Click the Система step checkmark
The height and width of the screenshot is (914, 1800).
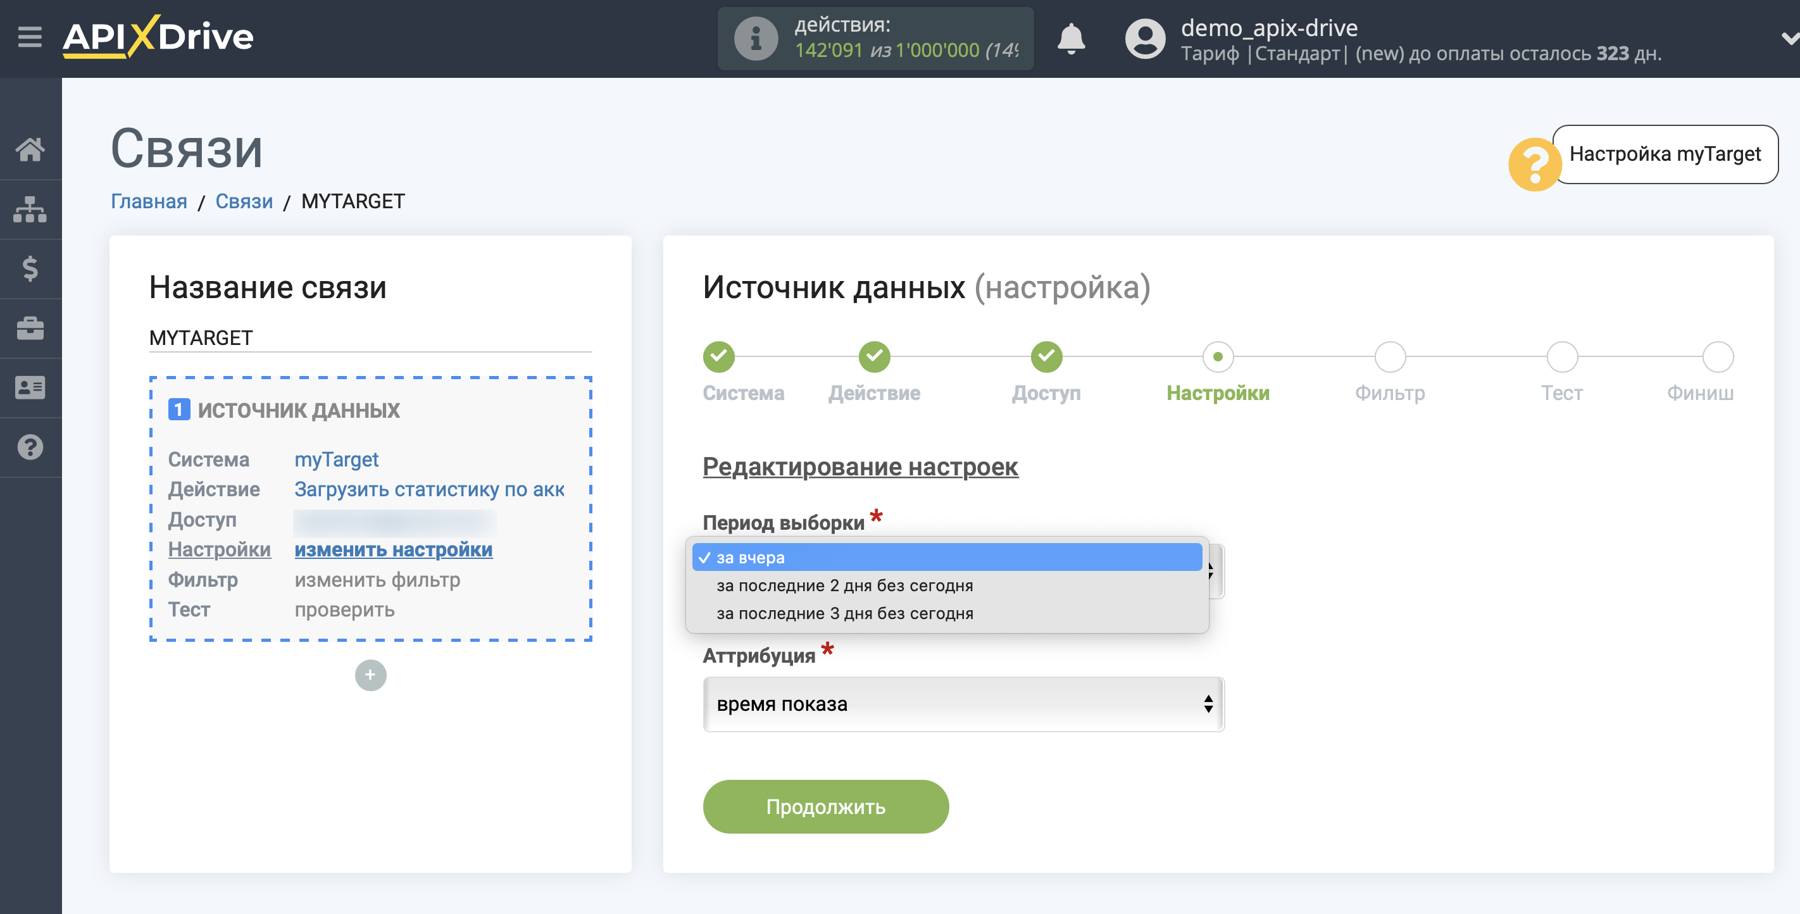click(x=718, y=357)
